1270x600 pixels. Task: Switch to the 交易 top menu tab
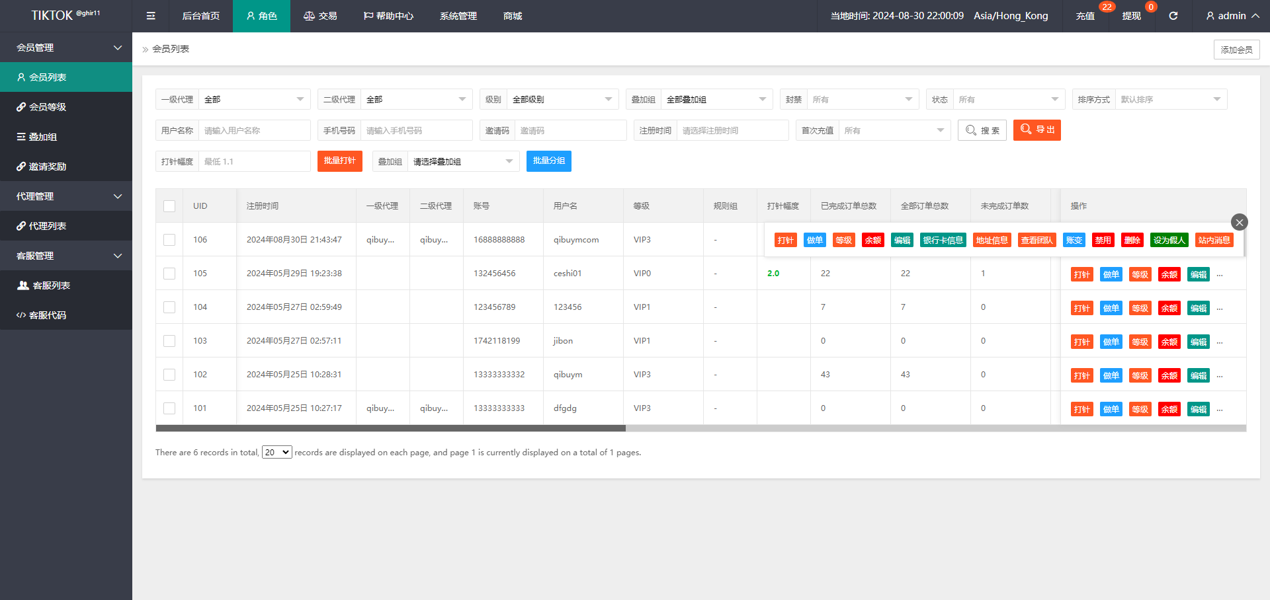click(320, 16)
